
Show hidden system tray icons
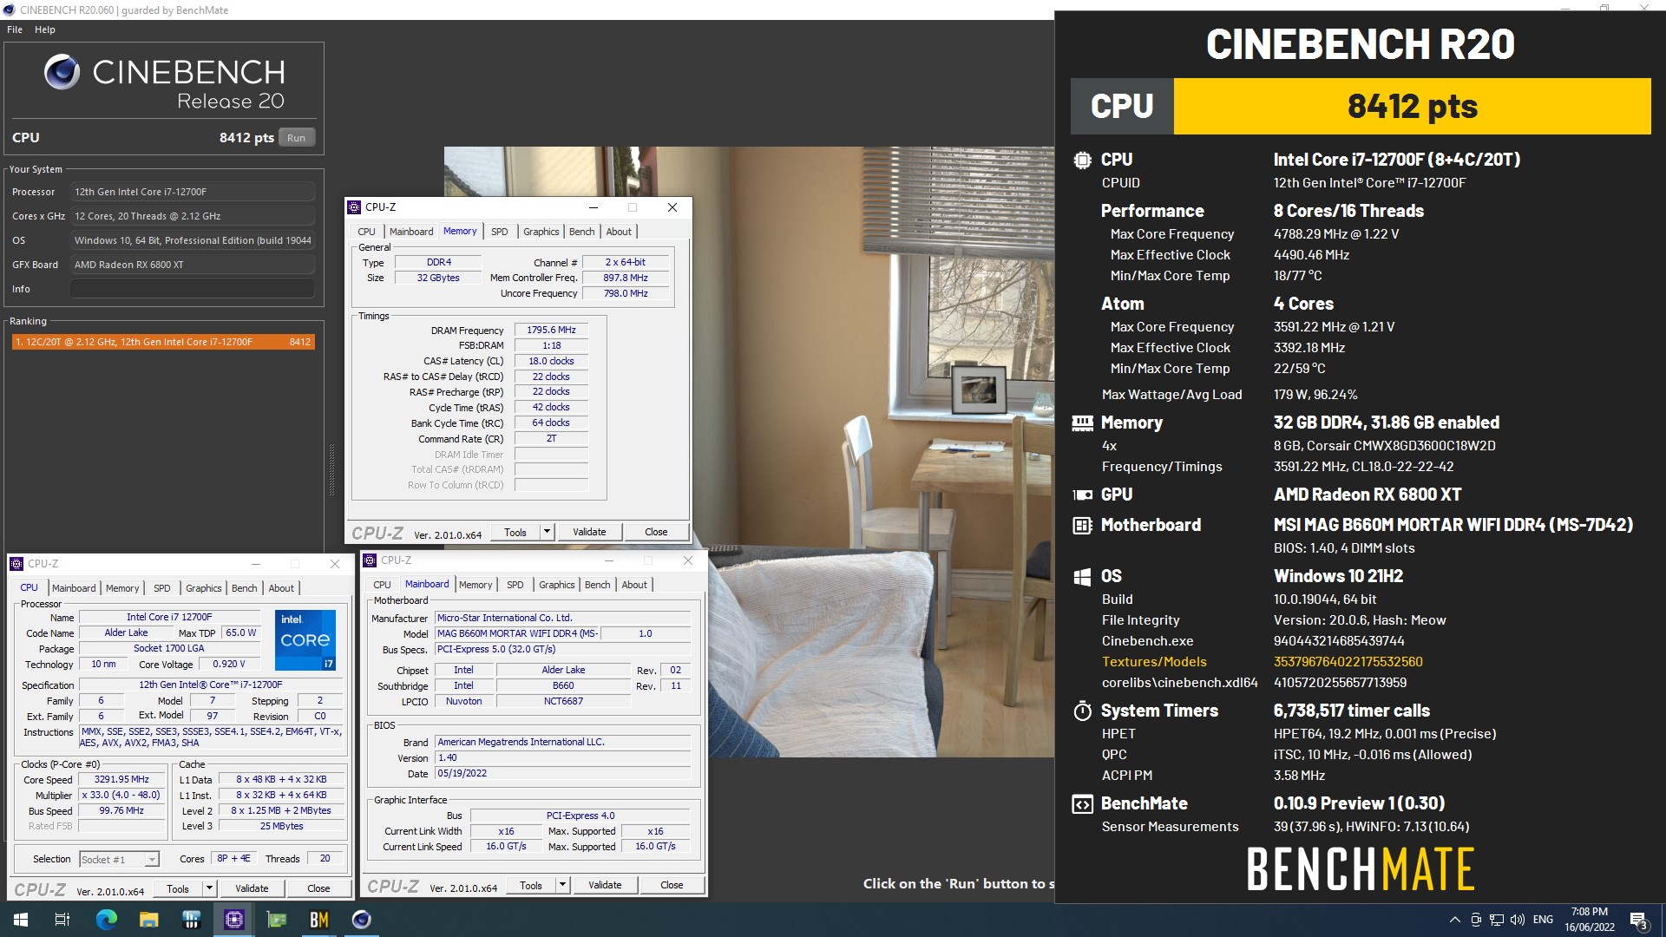click(1454, 920)
